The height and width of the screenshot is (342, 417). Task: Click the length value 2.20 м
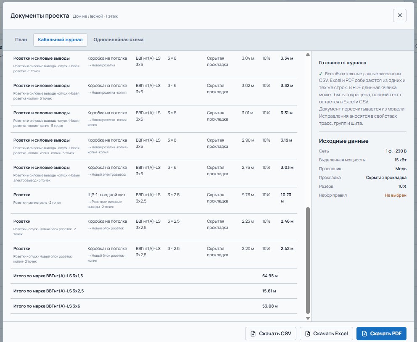(x=248, y=249)
